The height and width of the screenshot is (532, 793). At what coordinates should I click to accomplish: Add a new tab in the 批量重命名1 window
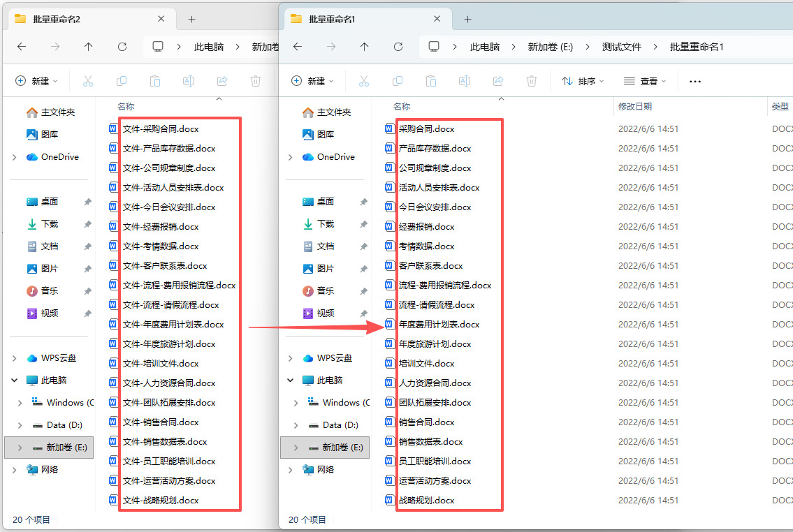click(468, 19)
